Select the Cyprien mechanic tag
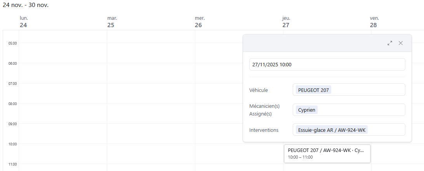 (306, 110)
